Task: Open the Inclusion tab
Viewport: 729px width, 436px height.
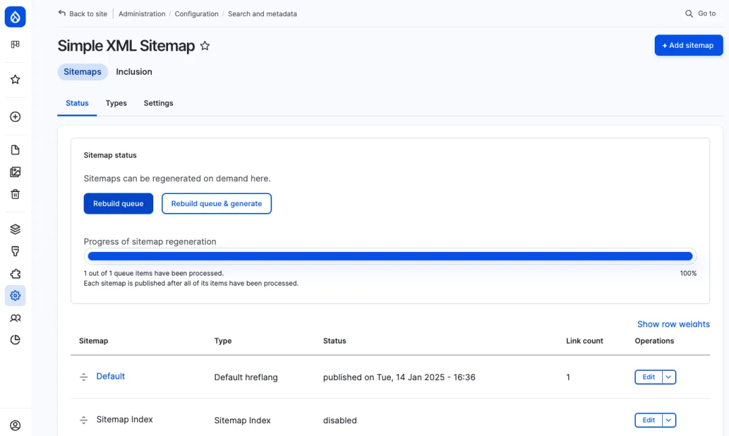Action: [134, 71]
